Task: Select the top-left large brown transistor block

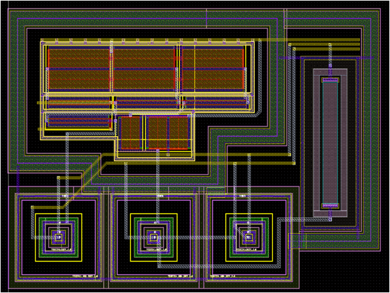Action: pos(78,69)
